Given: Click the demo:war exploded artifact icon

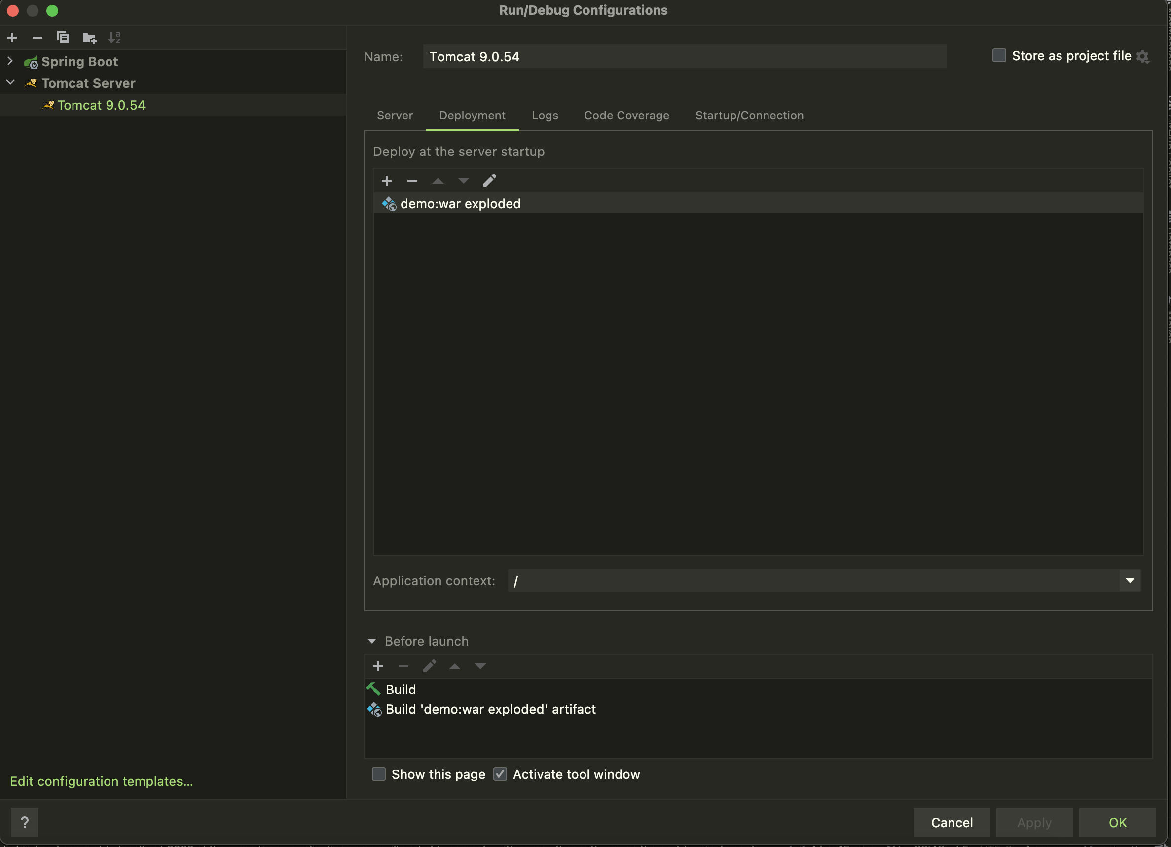Looking at the screenshot, I should 389,204.
